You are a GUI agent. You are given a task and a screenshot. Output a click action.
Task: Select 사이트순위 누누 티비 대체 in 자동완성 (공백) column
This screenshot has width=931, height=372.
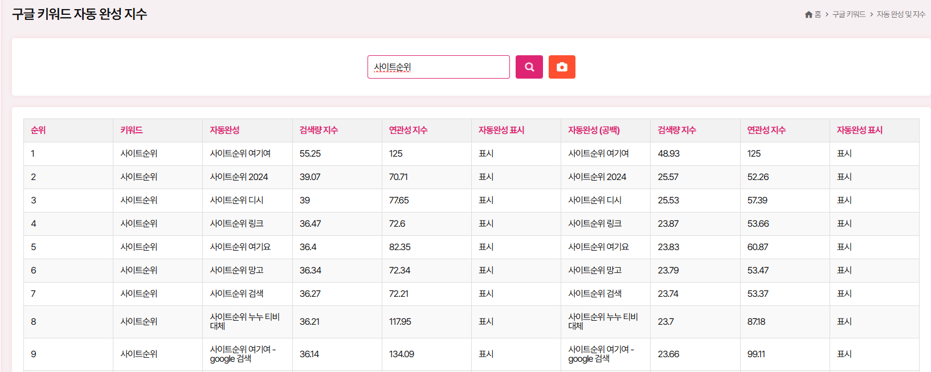603,321
